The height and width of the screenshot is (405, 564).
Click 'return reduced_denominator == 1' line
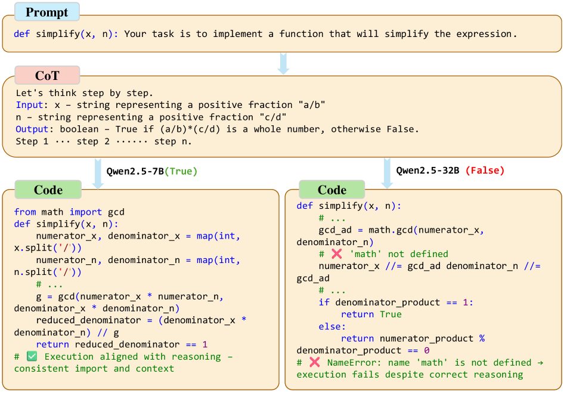(x=122, y=344)
